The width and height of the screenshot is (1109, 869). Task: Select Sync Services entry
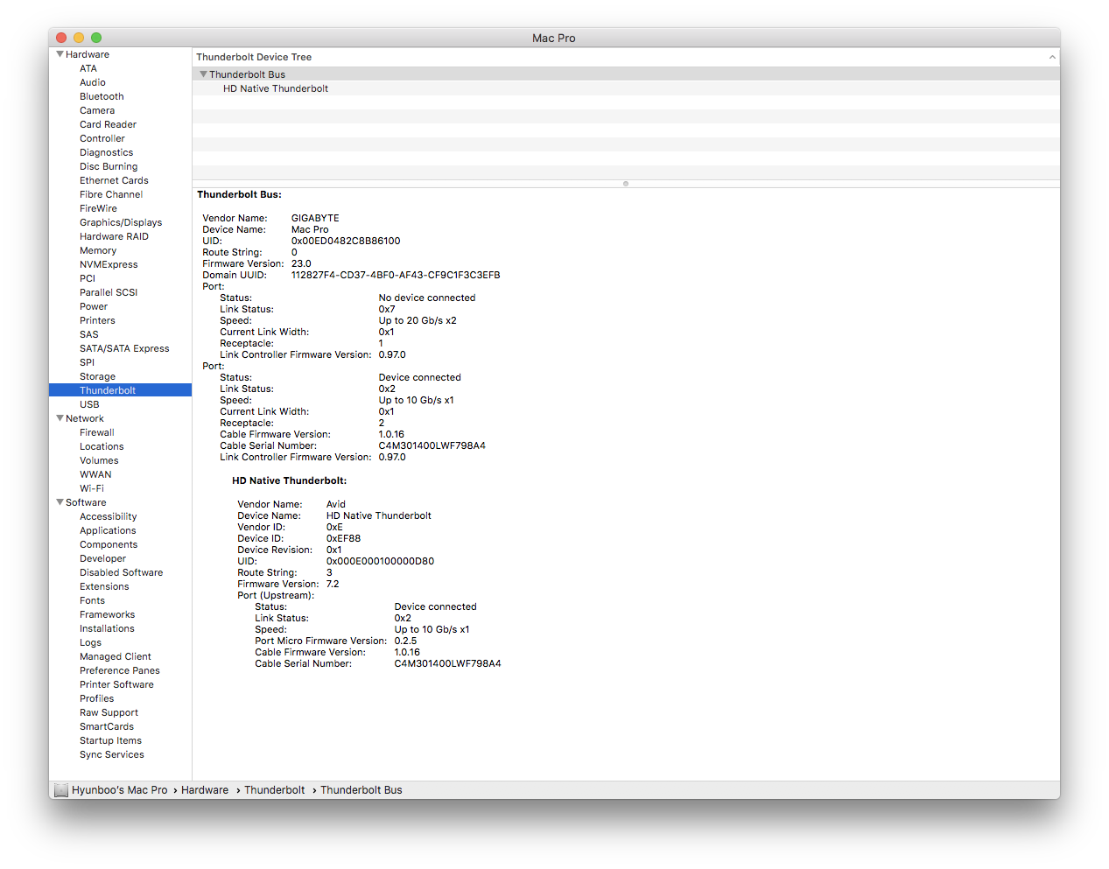pyautogui.click(x=112, y=754)
